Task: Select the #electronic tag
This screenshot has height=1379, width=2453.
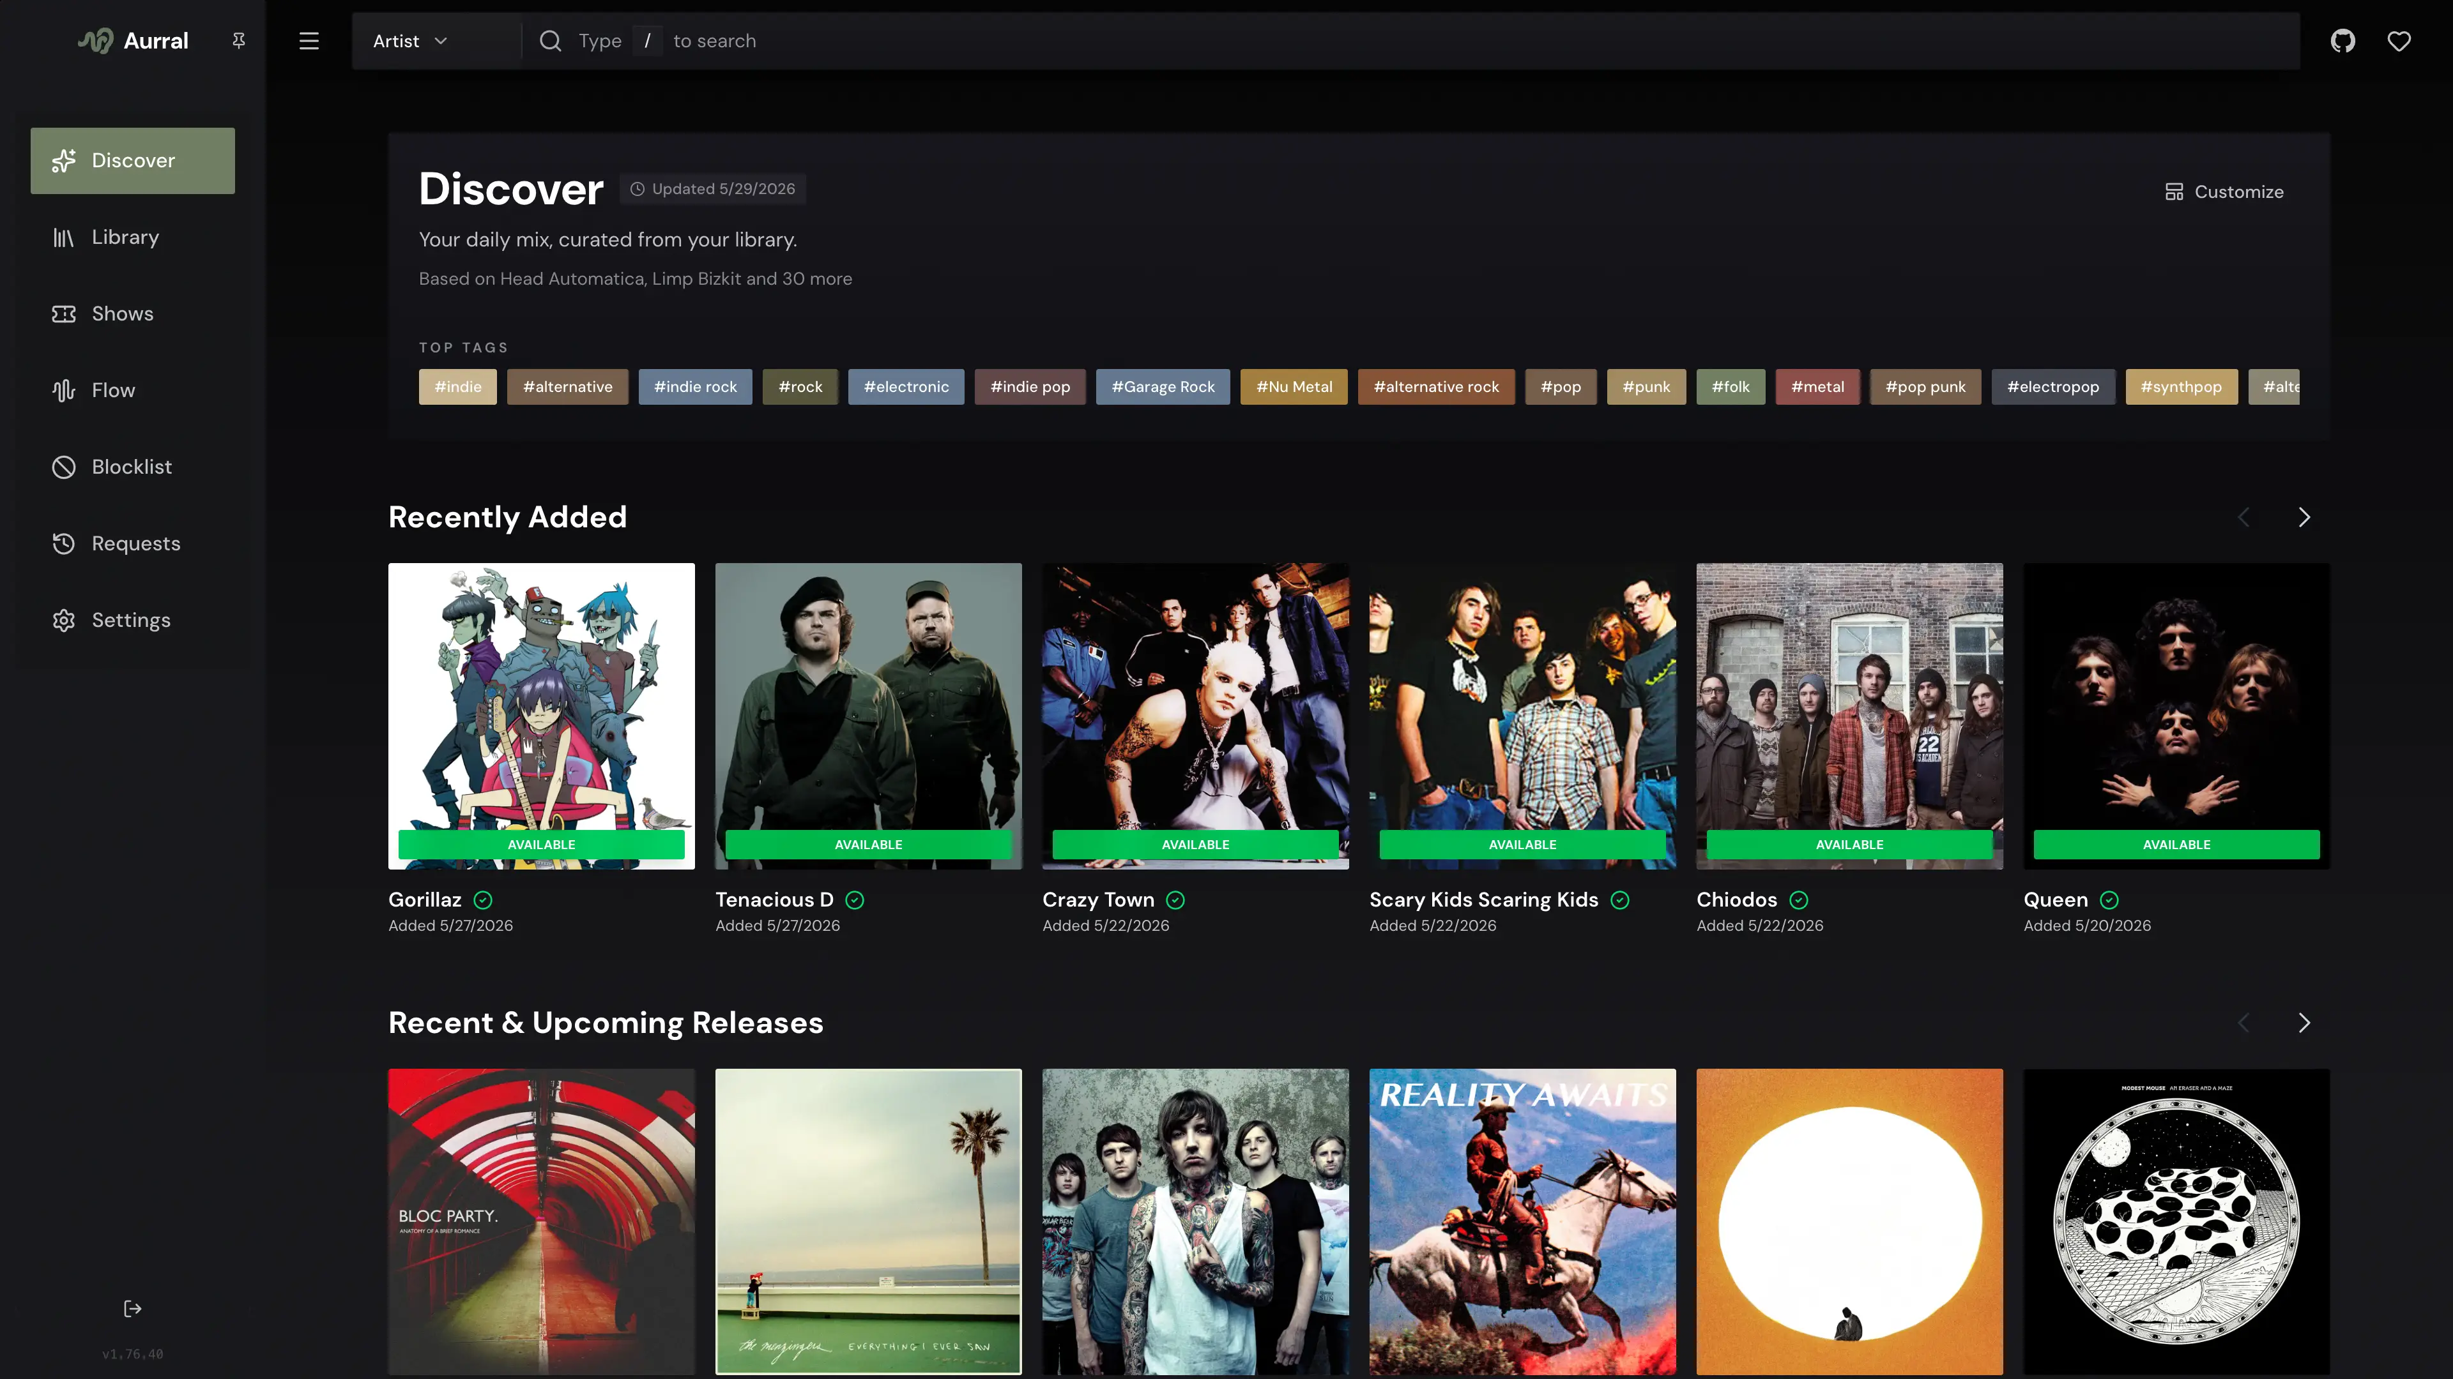Action: coord(906,386)
